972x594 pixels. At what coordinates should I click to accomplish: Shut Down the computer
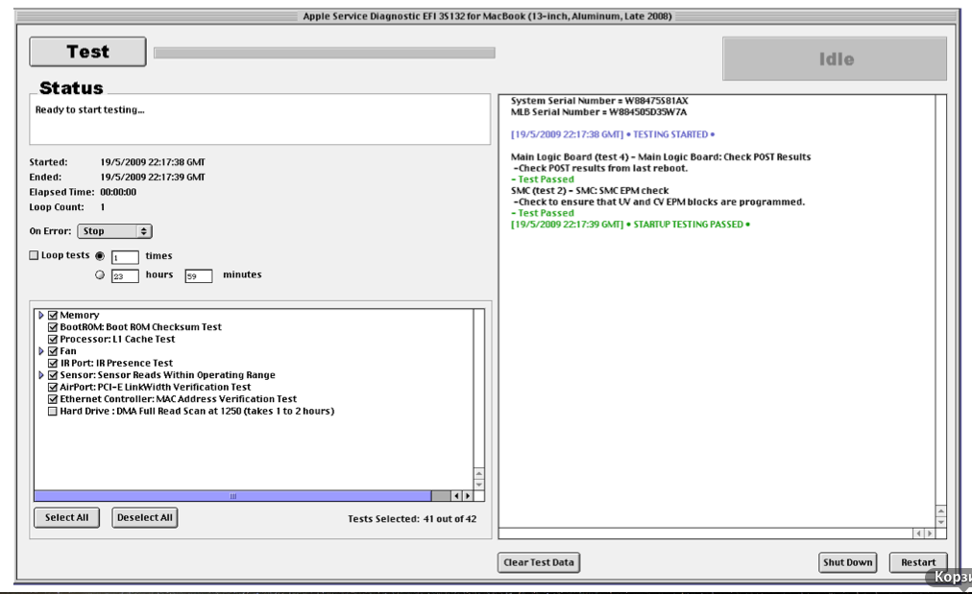pos(847,562)
